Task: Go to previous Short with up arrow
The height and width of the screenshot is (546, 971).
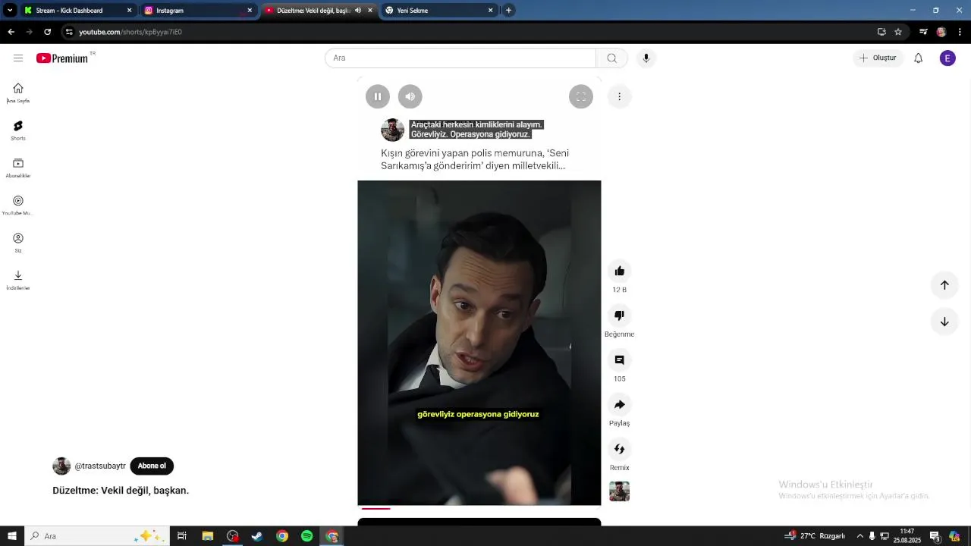Action: click(x=944, y=285)
